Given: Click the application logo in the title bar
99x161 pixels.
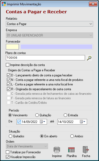Looking at the screenshot, I should coord(4,4).
